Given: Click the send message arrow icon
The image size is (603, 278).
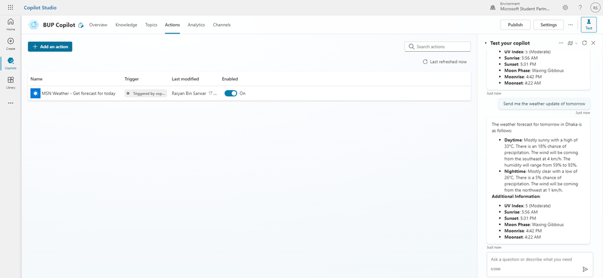Looking at the screenshot, I should pos(585,269).
